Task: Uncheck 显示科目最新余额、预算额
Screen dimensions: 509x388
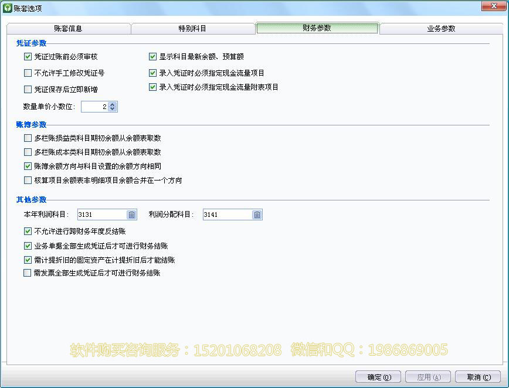Action: (x=152, y=57)
